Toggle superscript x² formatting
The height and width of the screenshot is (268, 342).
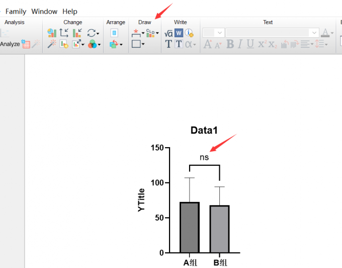point(263,44)
